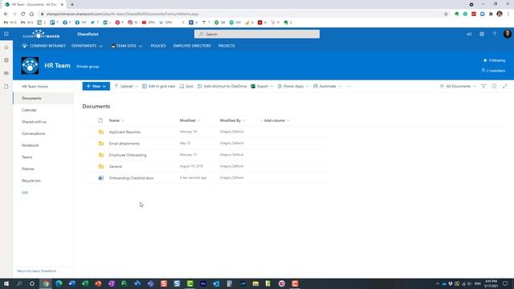Viewport: 514px width, 289px height.
Task: Open the megaphone notifications icon in header
Action: 469,34
